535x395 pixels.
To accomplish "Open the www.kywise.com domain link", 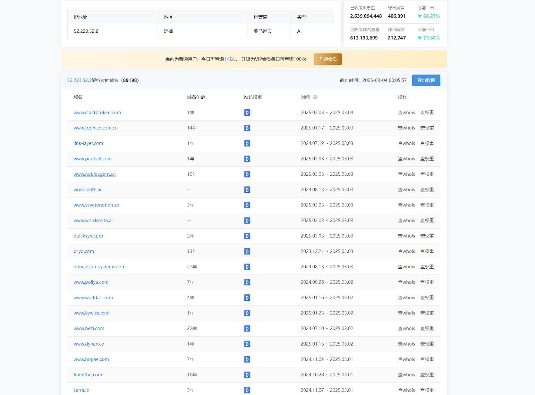I will pos(92,313).
